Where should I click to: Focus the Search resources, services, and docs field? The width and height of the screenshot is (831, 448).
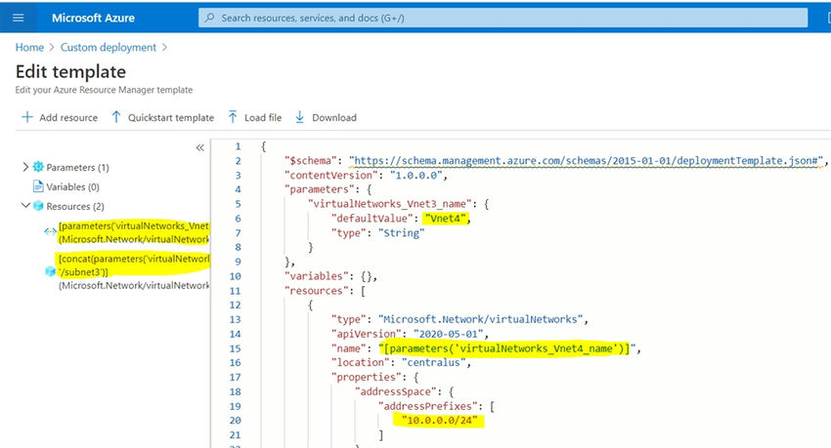point(503,18)
